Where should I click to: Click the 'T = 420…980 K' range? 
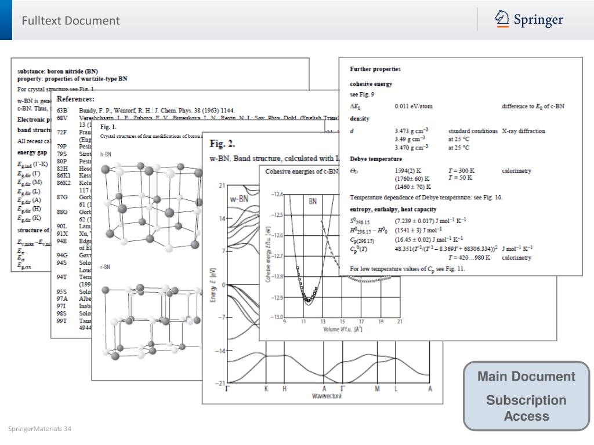[469, 258]
